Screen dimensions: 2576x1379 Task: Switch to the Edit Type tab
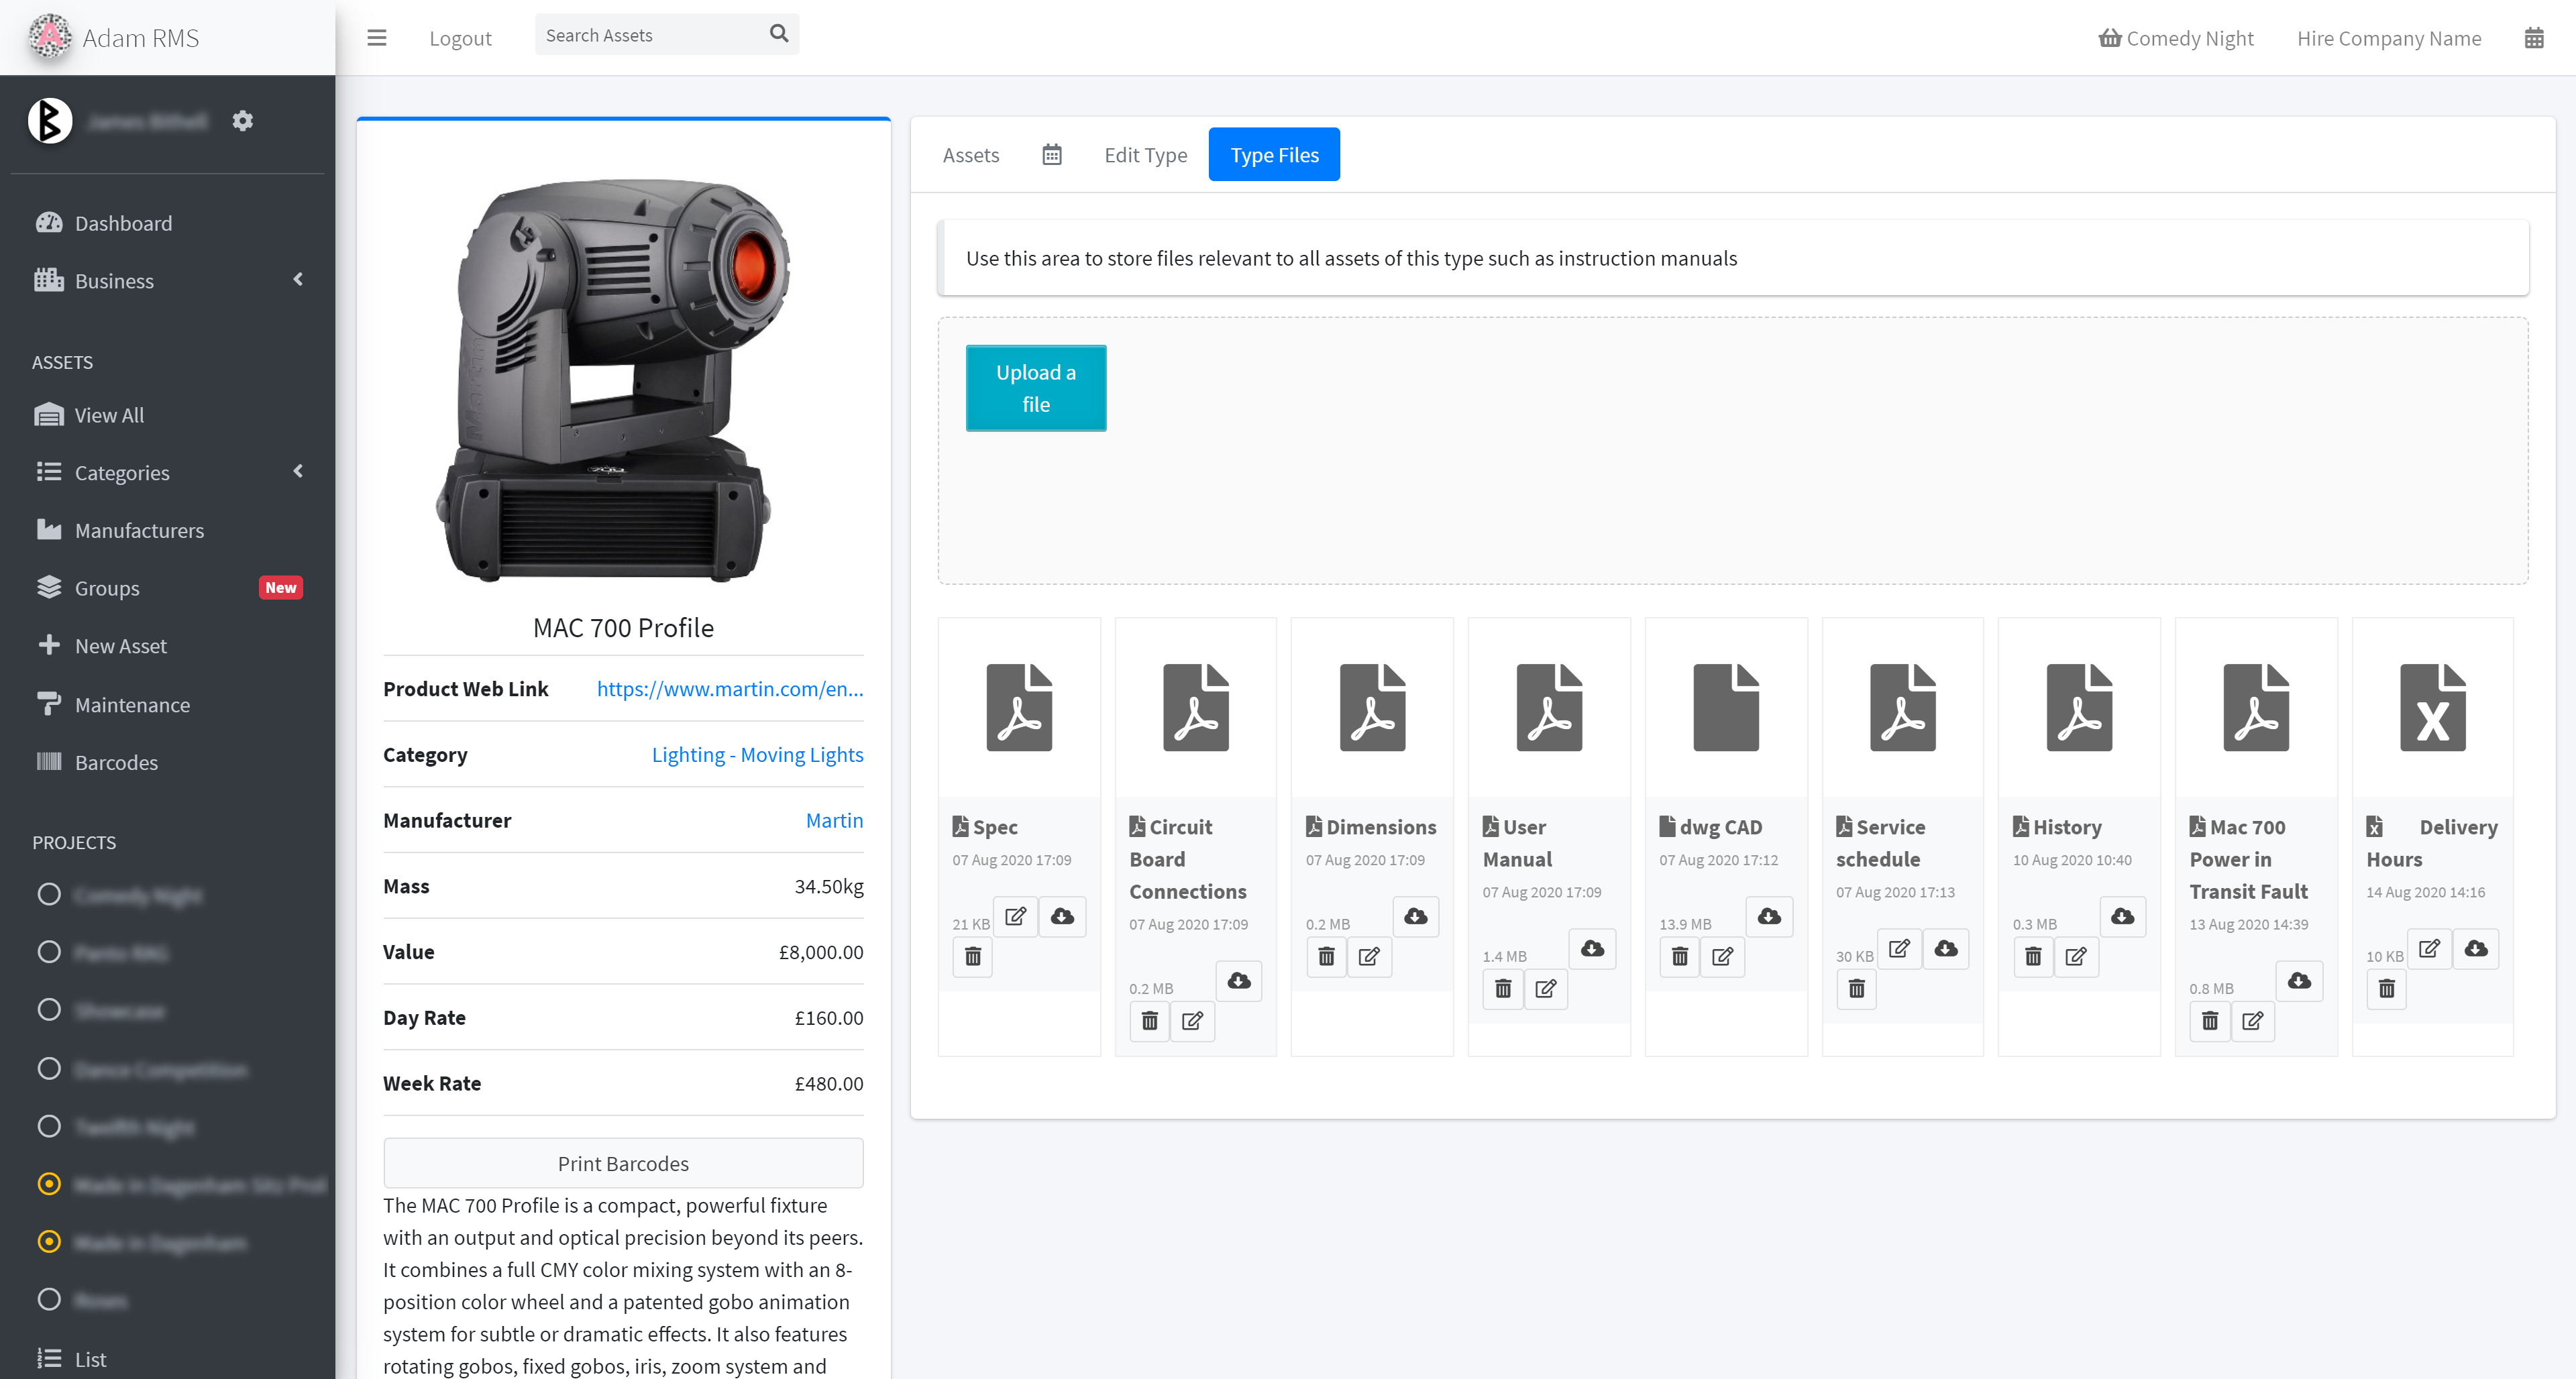coord(1145,155)
